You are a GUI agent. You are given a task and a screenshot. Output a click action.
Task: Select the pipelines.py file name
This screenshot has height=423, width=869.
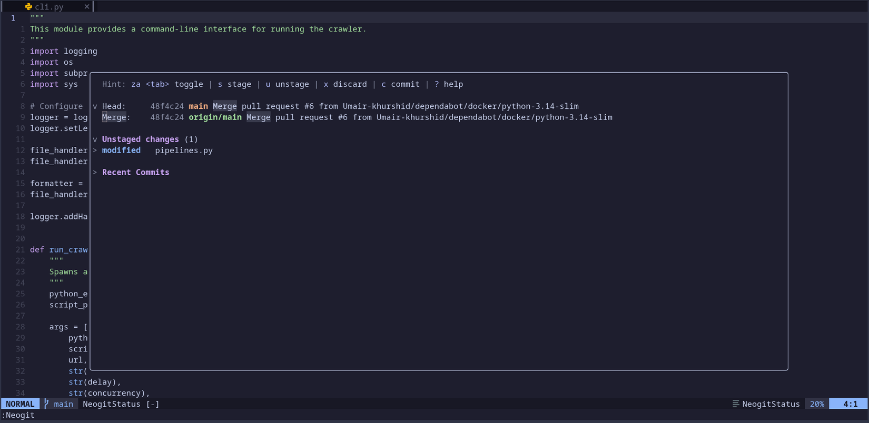184,150
